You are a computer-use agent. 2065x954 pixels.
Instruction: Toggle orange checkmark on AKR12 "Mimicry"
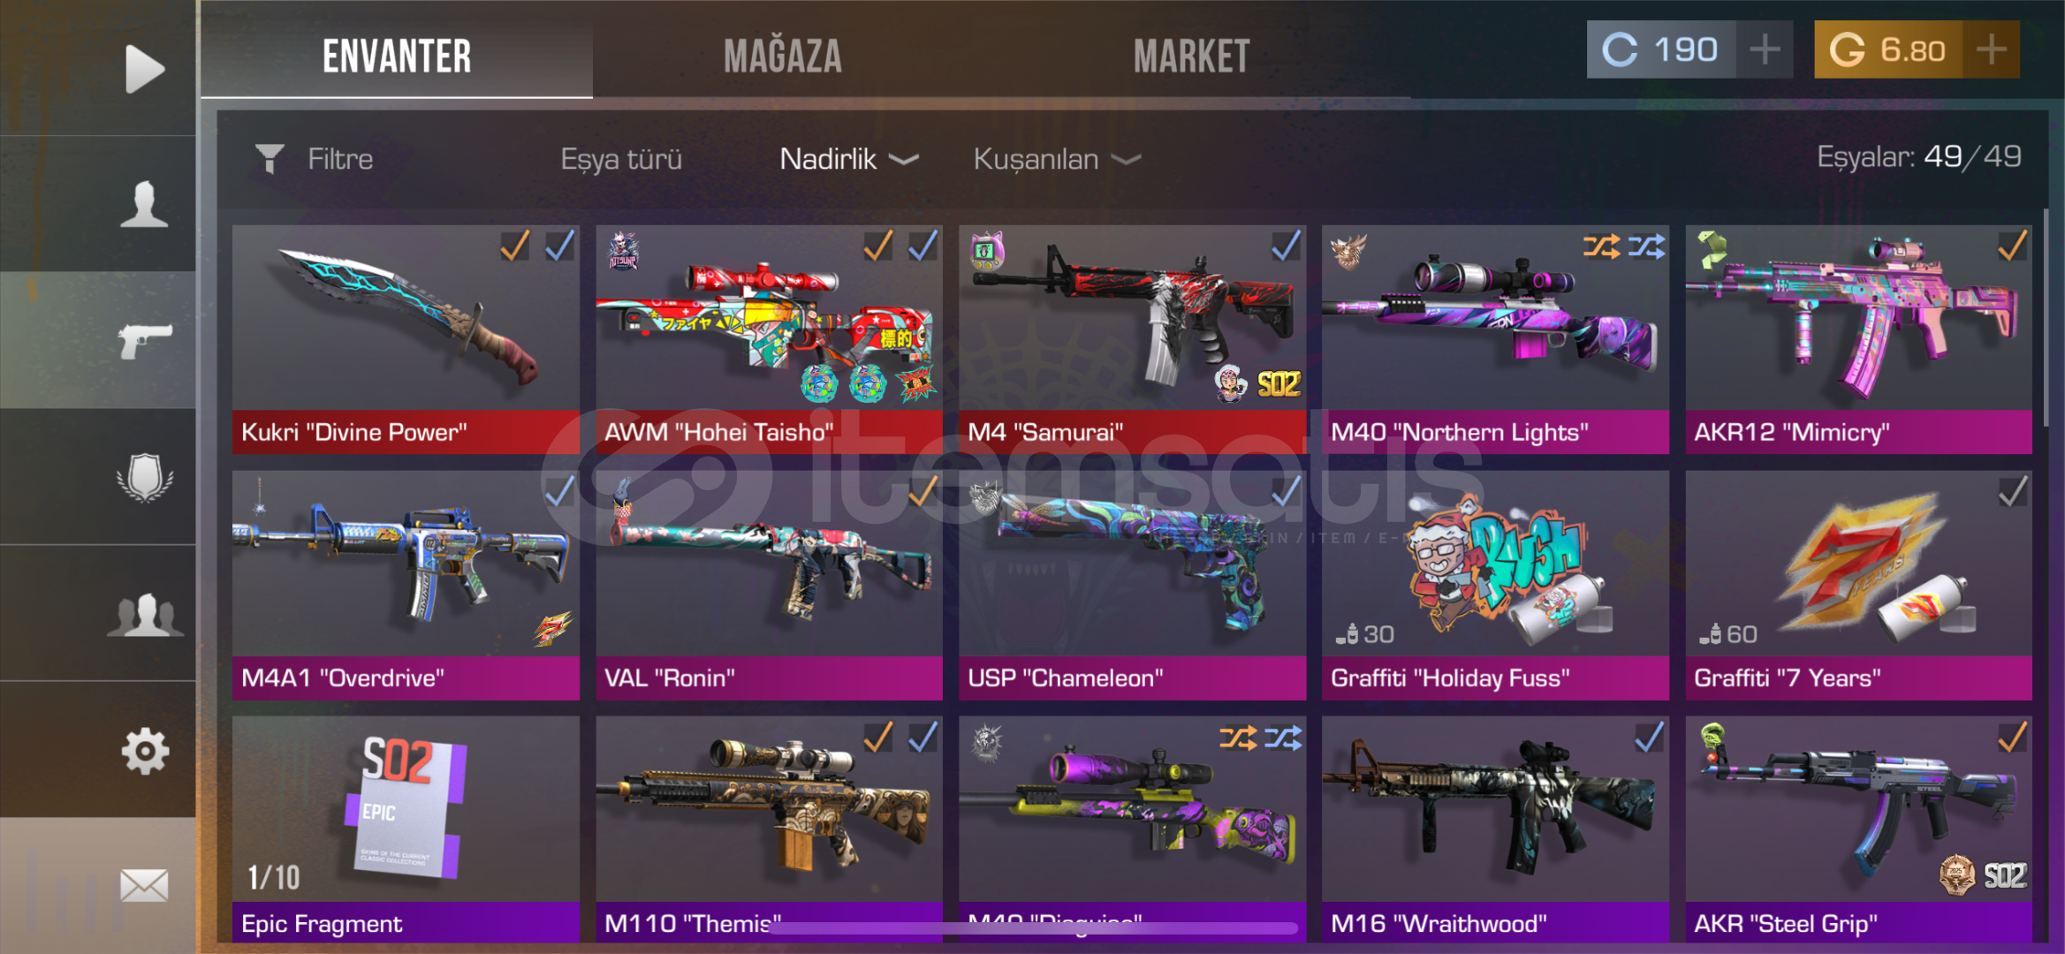tap(2012, 246)
